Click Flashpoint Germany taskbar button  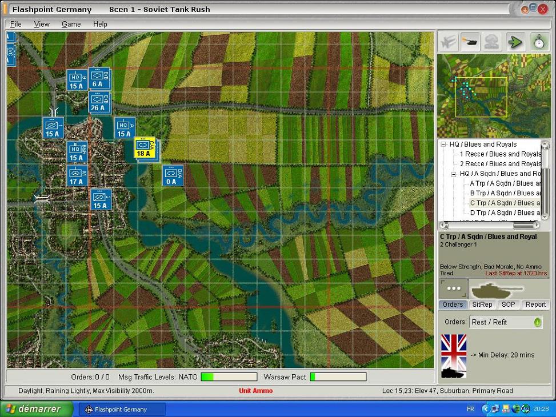tap(121, 409)
